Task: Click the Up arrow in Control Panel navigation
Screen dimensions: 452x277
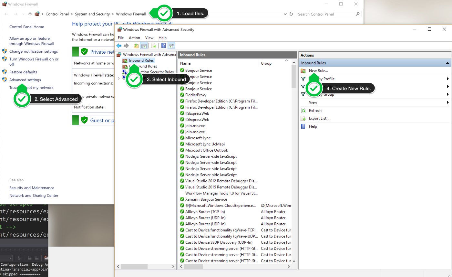Action: [30, 14]
